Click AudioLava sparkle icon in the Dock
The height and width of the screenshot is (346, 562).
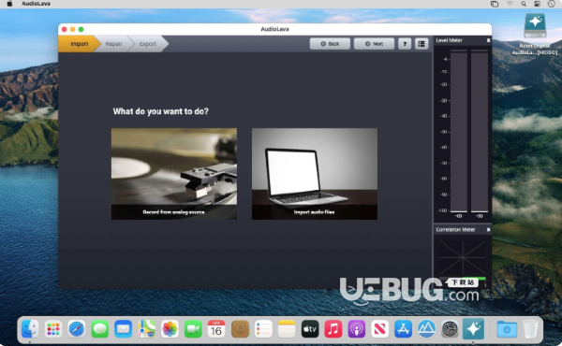point(473,329)
